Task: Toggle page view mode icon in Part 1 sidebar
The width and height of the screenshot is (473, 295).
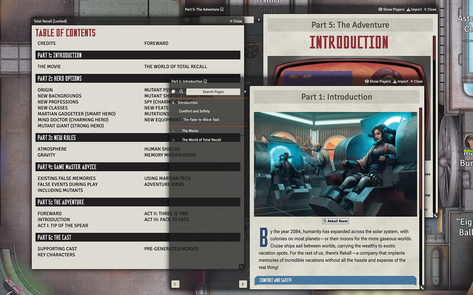Action: point(174,92)
